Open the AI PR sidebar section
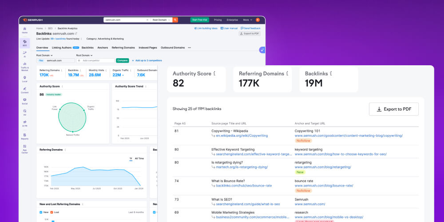444x222 pixels. pyautogui.click(x=24, y=123)
